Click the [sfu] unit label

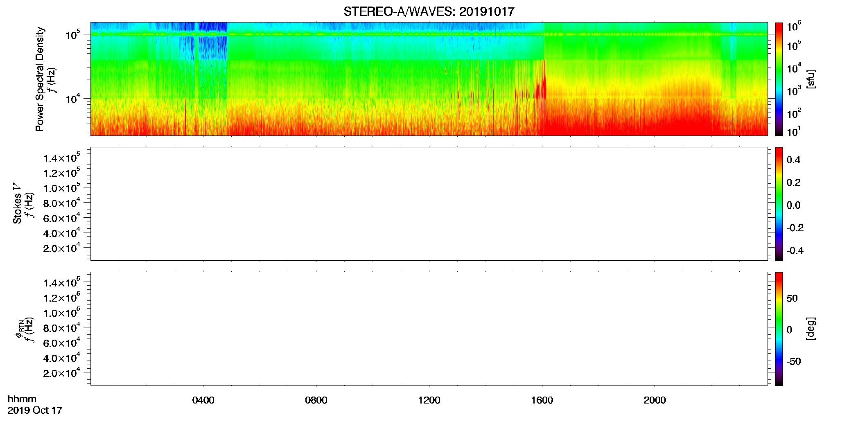(811, 79)
